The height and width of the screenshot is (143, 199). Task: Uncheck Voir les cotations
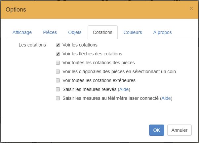(58, 45)
